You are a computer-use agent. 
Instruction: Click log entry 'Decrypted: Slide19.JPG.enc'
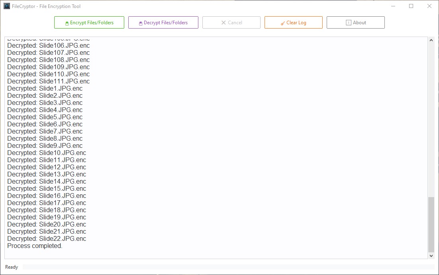coord(47,217)
